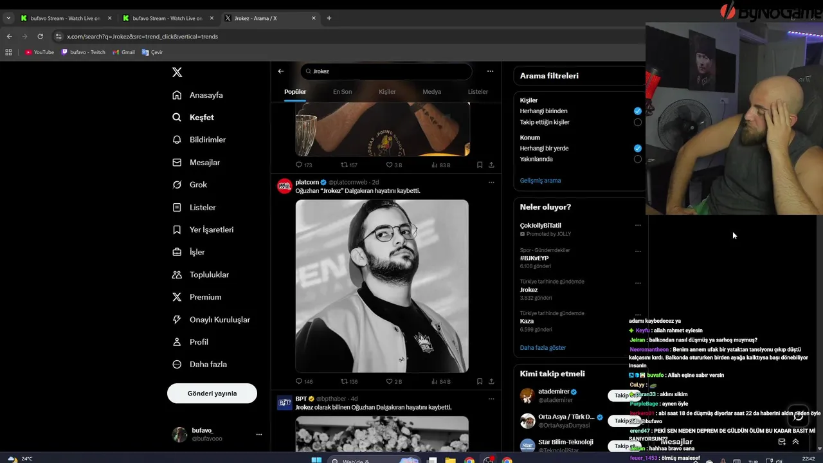Viewport: 823px width, 463px height.
Task: Switch to the En Son tab
Action: coord(342,92)
